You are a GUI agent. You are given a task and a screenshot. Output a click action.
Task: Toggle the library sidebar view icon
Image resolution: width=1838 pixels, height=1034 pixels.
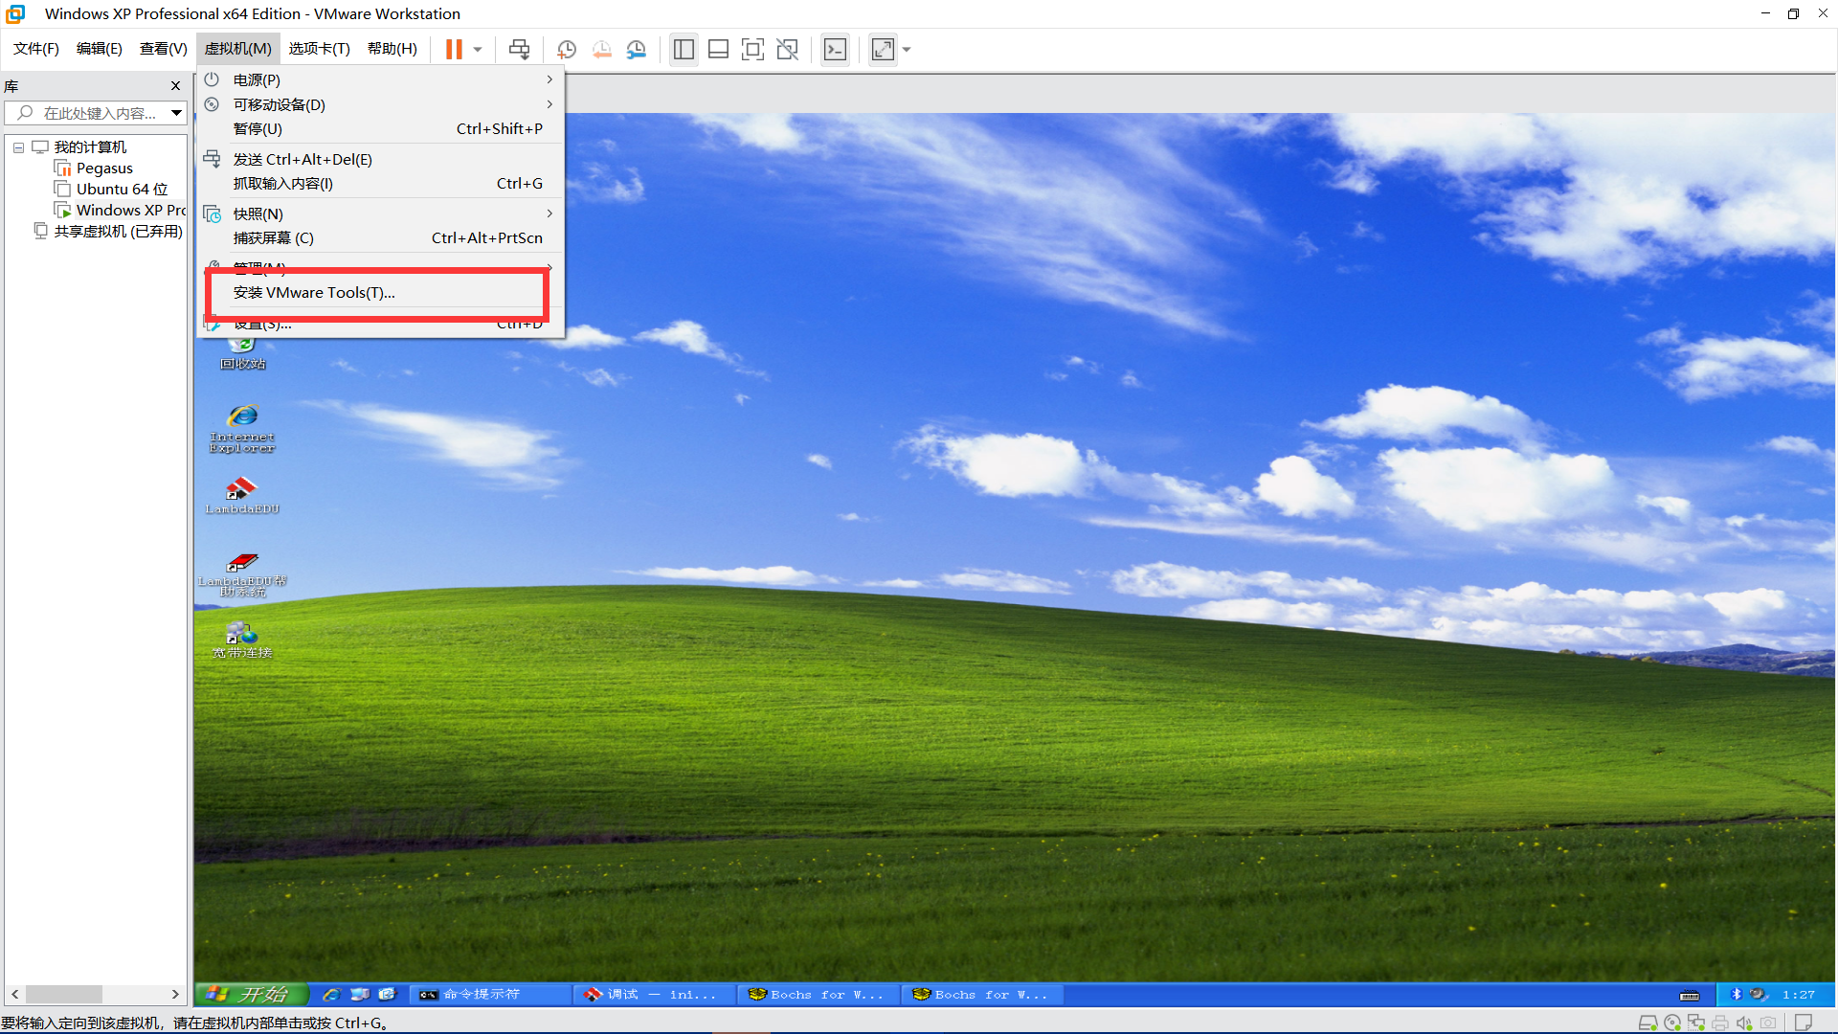click(684, 49)
